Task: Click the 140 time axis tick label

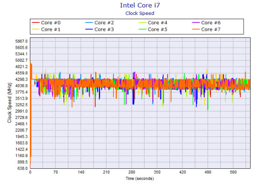Action: click(81, 173)
